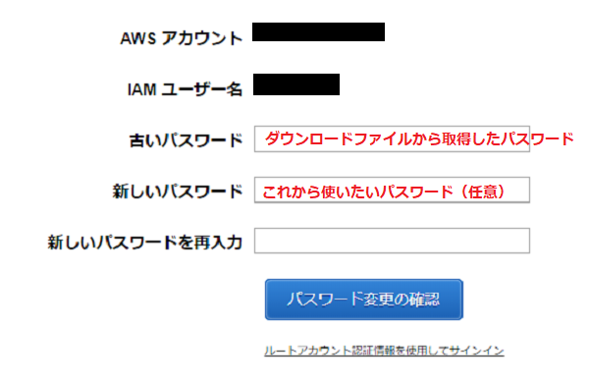Viewport: 589px width, 384px height.
Task: Click the IAM ユーザー名 label
Action: [185, 89]
